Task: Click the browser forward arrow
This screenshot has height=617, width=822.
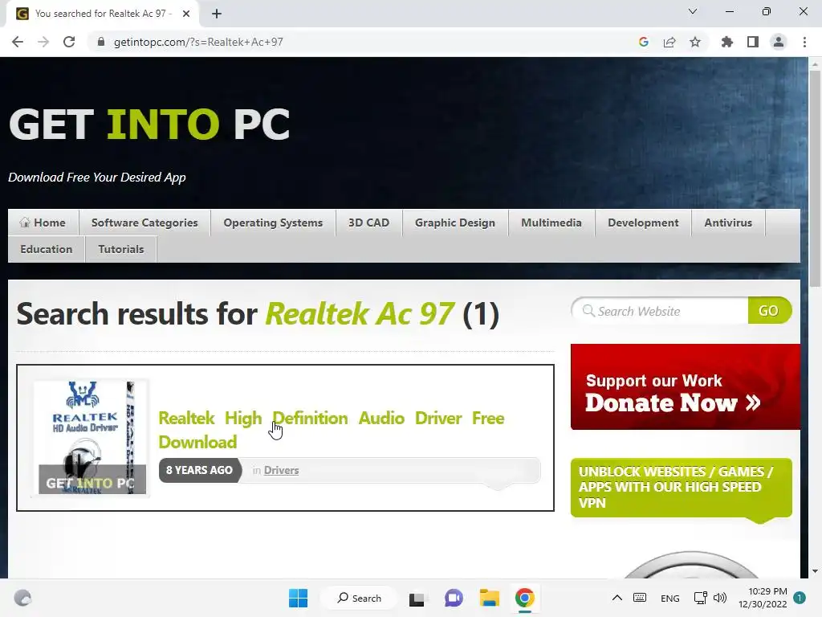Action: click(43, 42)
